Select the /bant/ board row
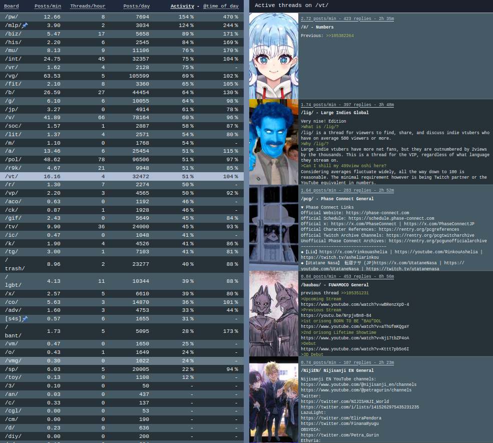The width and height of the screenshot is (493, 443). (x=122, y=331)
